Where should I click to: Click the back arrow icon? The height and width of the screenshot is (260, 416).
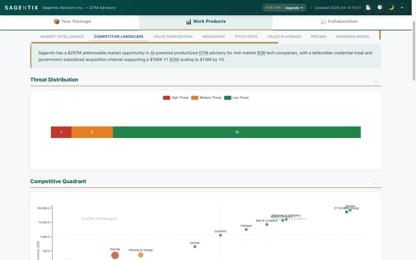pyautogui.click(x=402, y=8)
